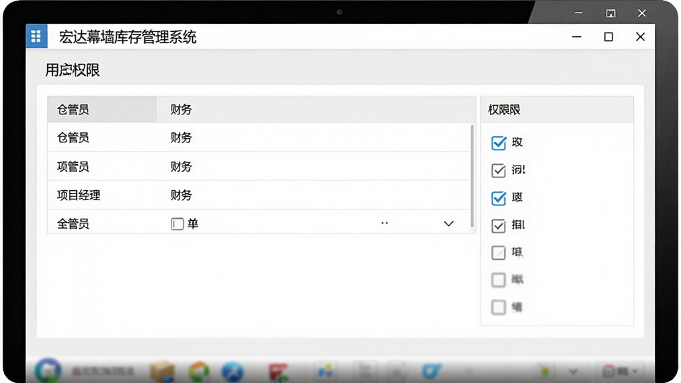Click the red input-method icon in system tray

point(609,371)
